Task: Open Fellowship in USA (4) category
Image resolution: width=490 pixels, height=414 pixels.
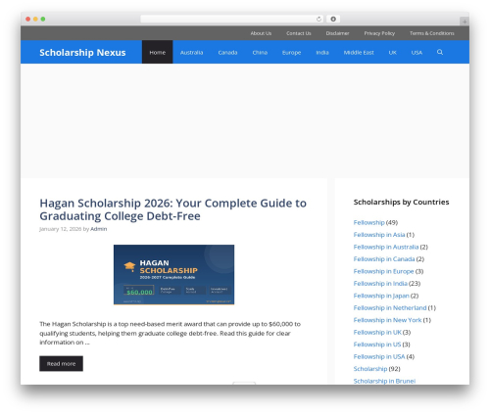Action: 379,356
